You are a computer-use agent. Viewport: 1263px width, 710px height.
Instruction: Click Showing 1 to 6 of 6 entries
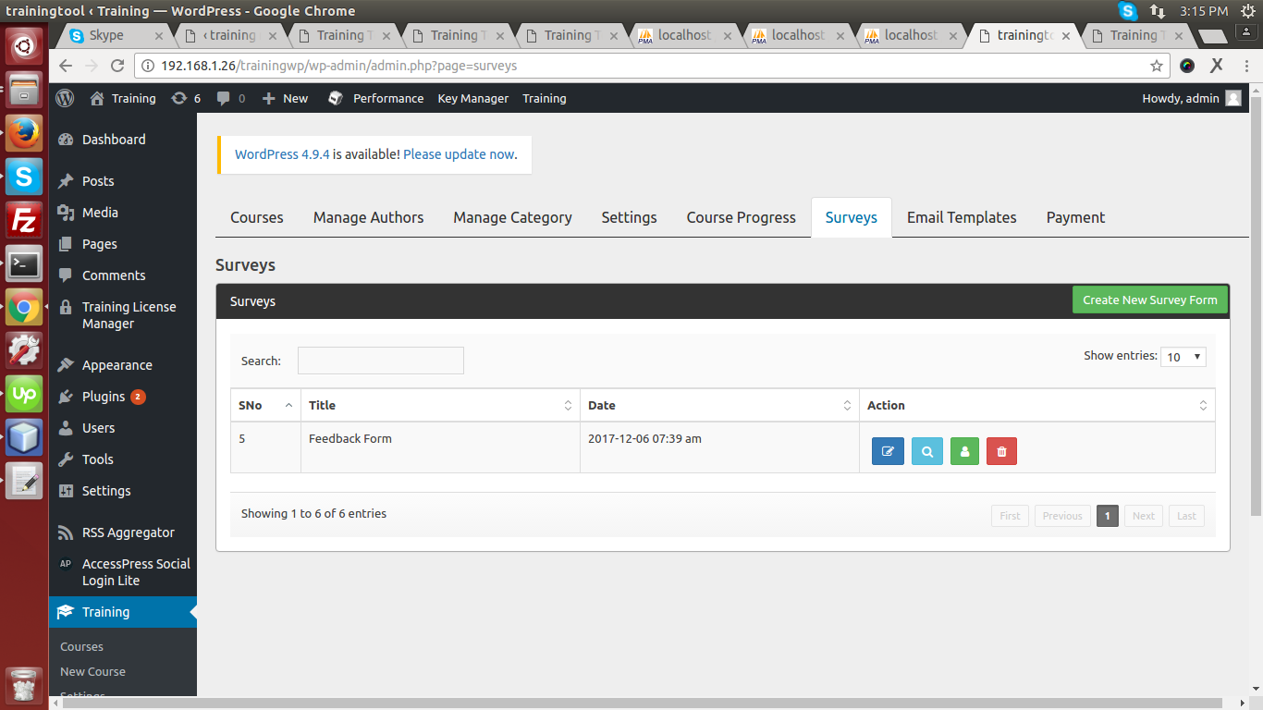tap(313, 513)
